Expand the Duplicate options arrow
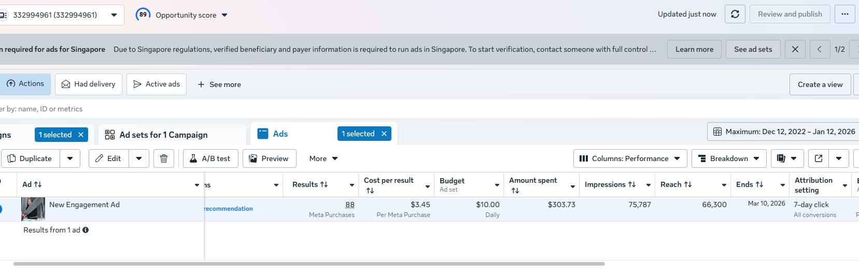The image size is (859, 276). point(70,158)
